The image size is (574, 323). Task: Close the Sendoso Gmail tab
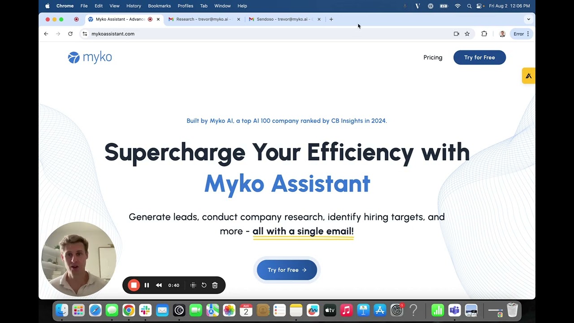[x=319, y=19]
